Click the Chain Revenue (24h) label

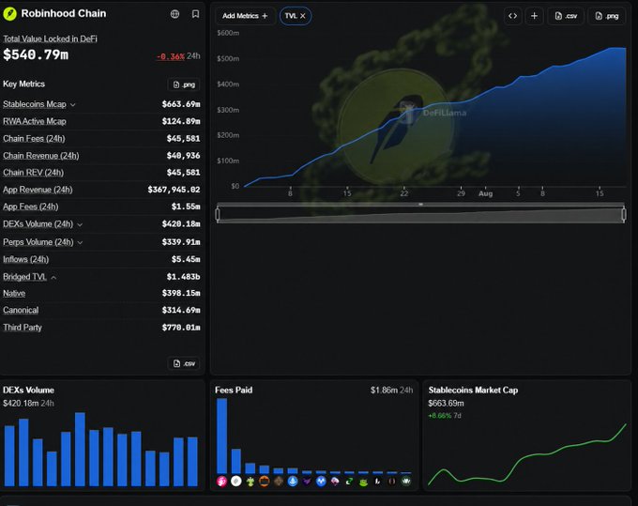[x=41, y=156]
